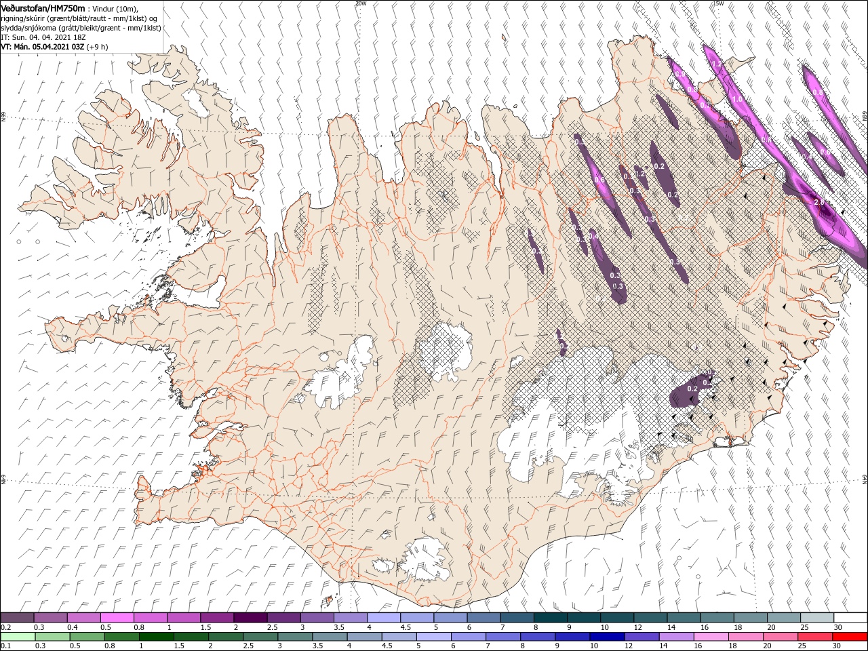Click the 0.6 value label in north-central snow band

599,180
